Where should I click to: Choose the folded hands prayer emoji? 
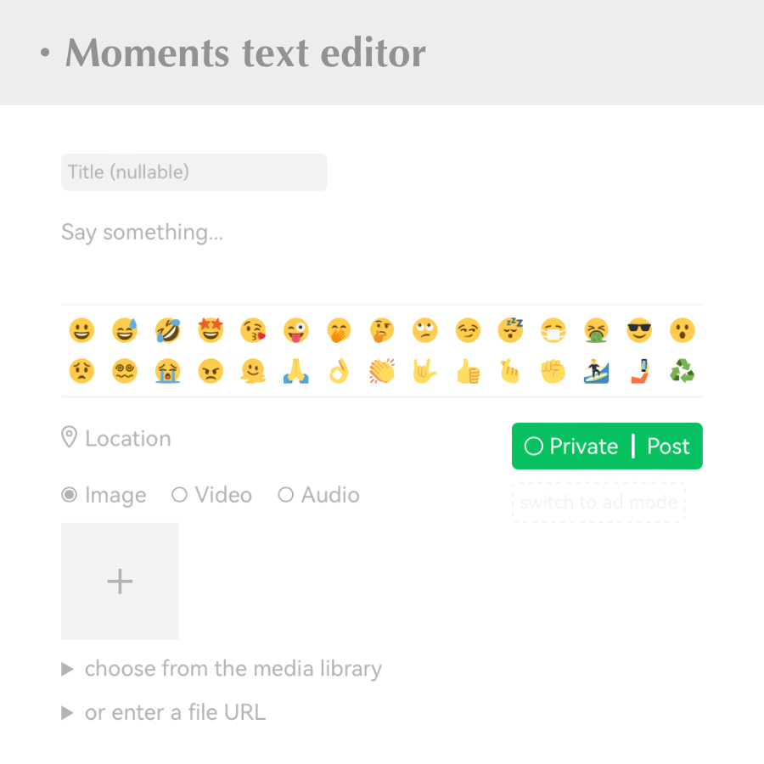pos(295,371)
